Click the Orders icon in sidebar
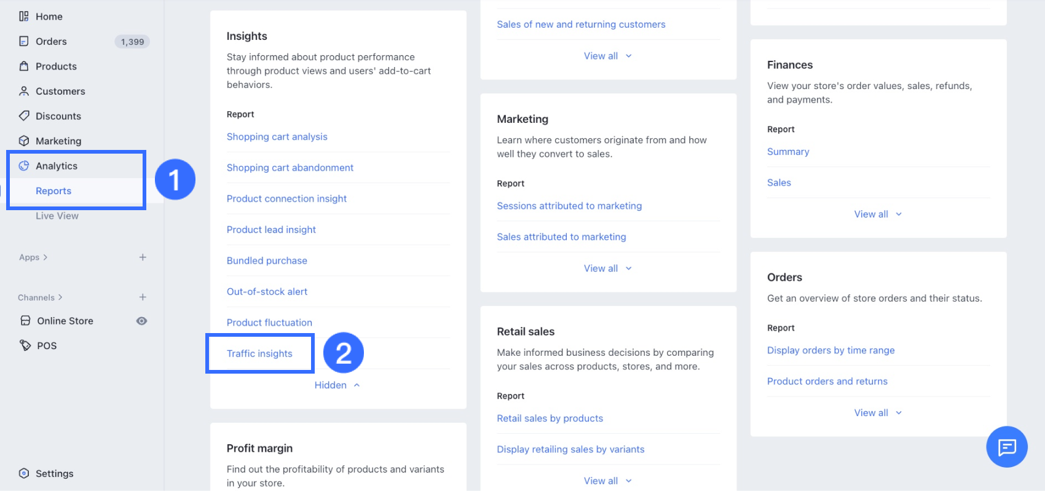 [x=24, y=41]
